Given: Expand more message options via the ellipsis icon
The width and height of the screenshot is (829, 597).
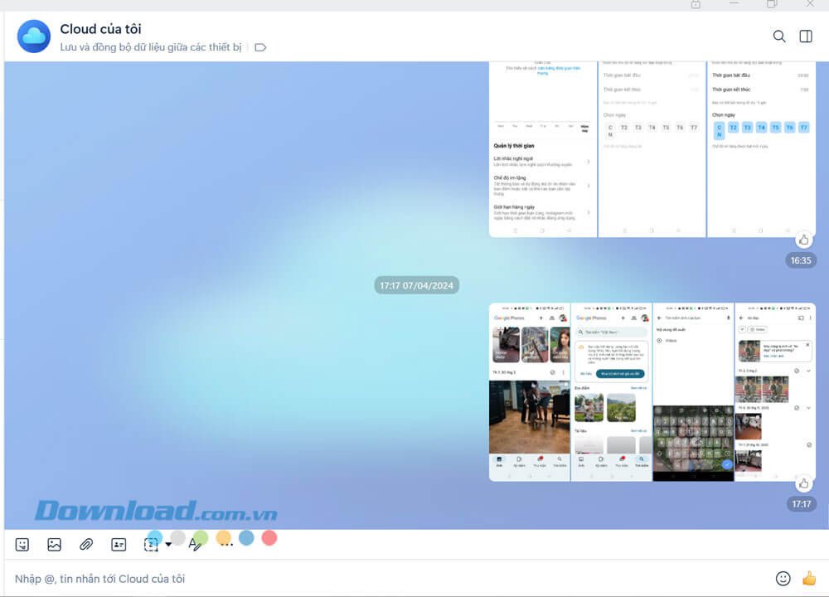Looking at the screenshot, I should [x=225, y=543].
